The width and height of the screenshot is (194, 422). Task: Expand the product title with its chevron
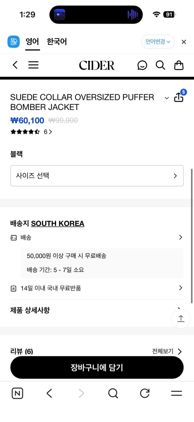pyautogui.click(x=167, y=98)
